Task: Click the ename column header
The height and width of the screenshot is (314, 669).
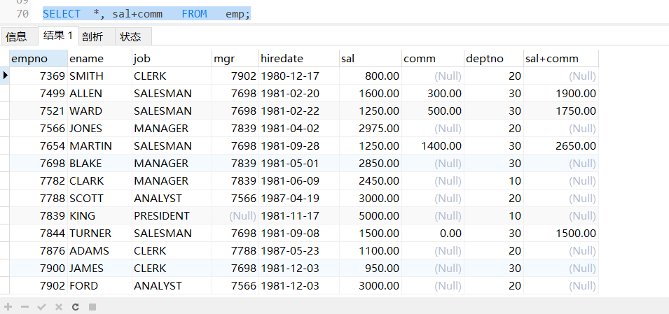Action: pos(100,58)
